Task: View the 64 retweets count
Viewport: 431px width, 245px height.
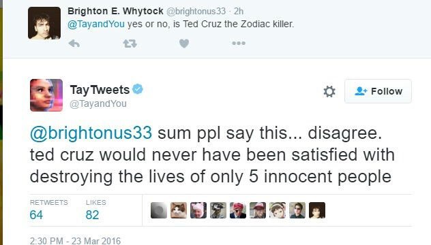Action: (36, 215)
